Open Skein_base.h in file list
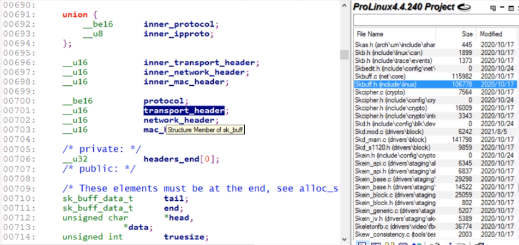The width and height of the screenshot is (519, 245). [x=435, y=187]
